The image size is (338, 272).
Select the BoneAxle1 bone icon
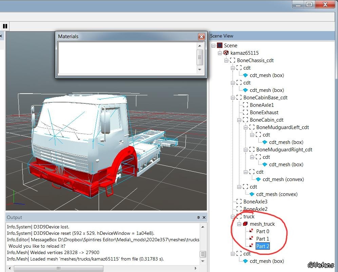coord(245,105)
